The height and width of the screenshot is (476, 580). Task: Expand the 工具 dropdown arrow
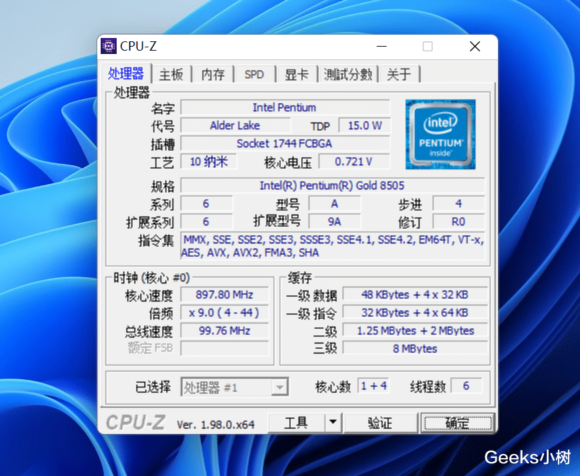pos(332,422)
